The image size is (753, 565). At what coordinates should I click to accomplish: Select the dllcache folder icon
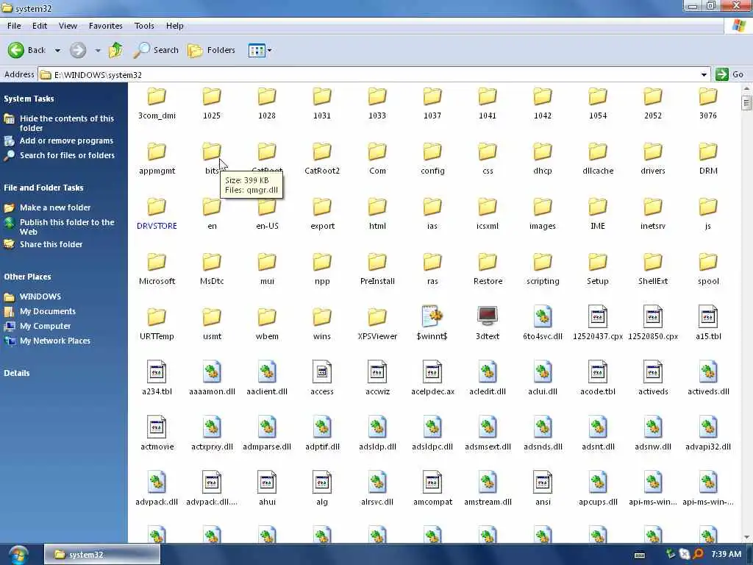tap(597, 152)
